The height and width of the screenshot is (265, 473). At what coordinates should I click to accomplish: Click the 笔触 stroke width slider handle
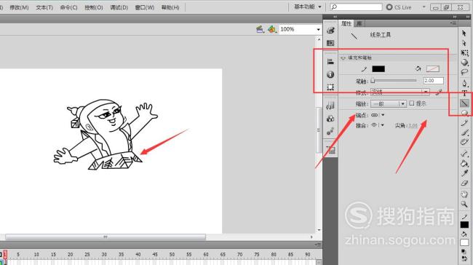click(x=373, y=81)
